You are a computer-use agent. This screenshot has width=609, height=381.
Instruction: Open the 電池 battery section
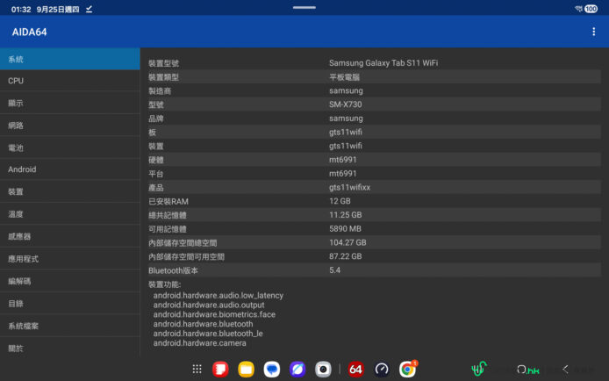(70, 147)
